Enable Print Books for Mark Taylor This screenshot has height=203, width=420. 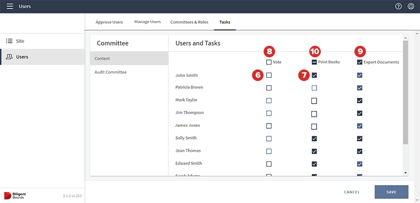[x=314, y=101]
